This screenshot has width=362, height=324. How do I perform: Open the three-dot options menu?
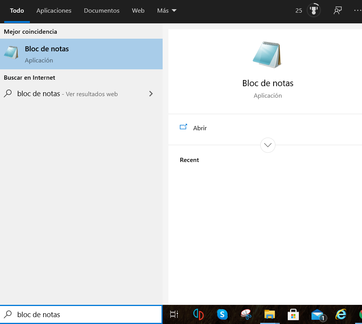pos(357,11)
